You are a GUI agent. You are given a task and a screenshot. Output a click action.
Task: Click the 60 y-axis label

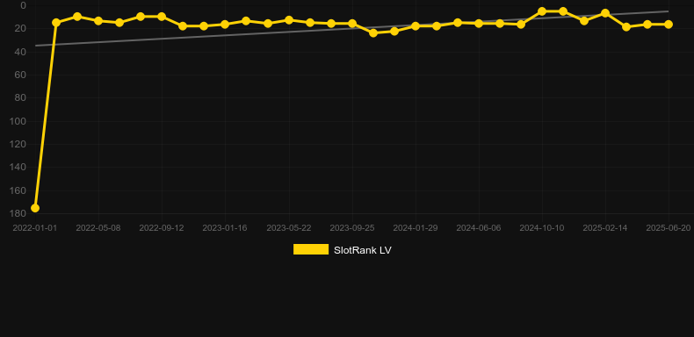pyautogui.click(x=21, y=75)
